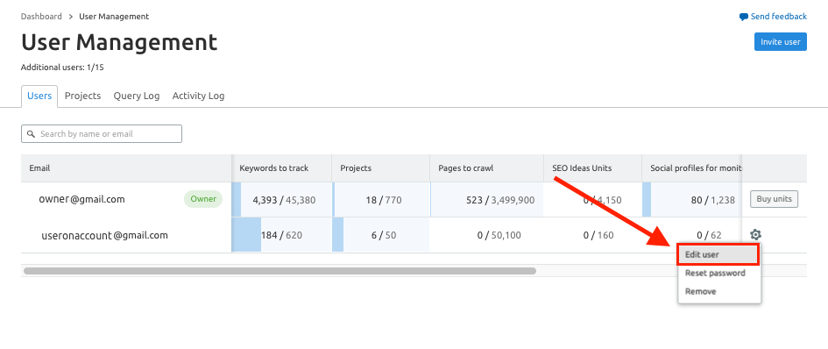Click the Buy units button
The width and height of the screenshot is (828, 349).
tap(775, 199)
